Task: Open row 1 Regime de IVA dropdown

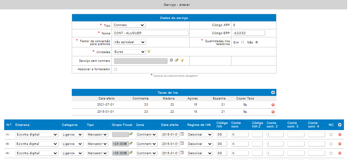Action: 200,135
